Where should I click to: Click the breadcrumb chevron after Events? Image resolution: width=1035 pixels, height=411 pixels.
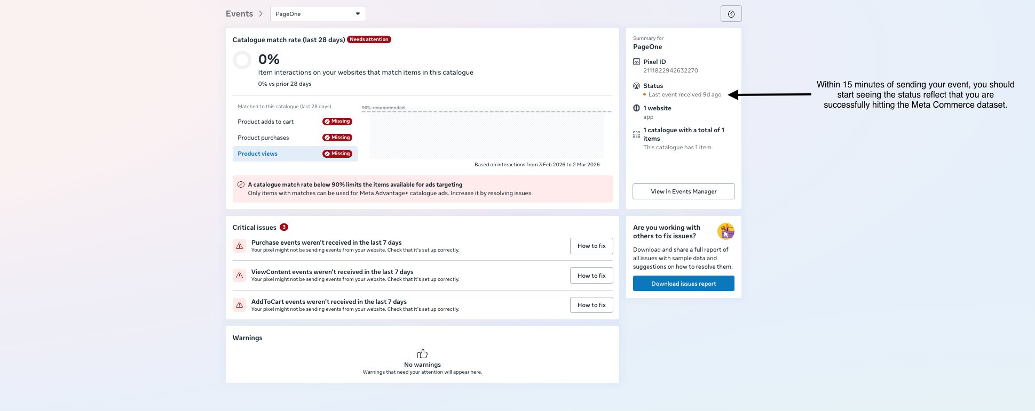[x=261, y=14]
